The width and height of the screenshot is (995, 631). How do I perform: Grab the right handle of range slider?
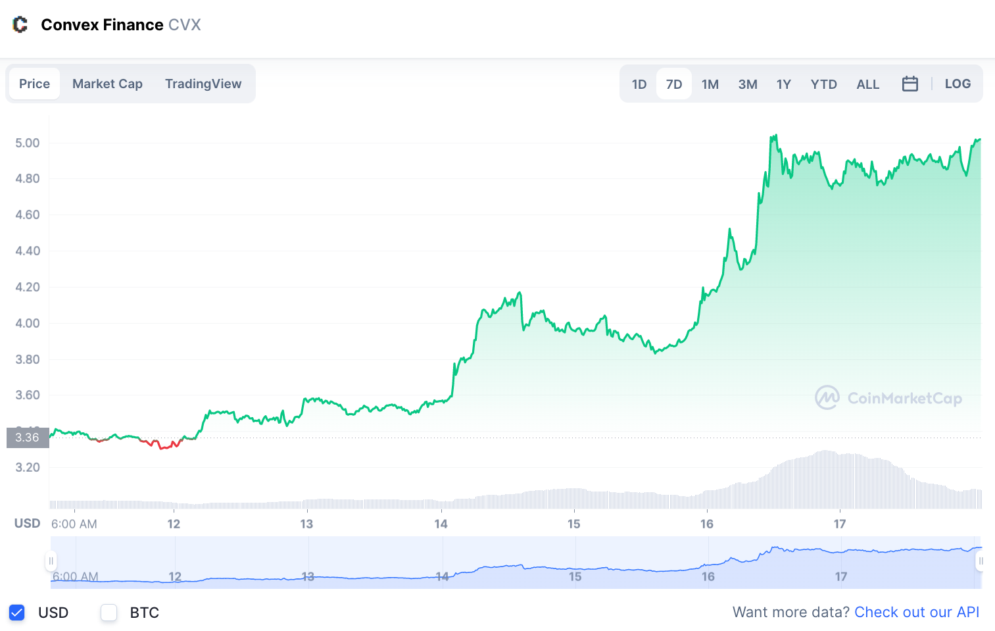pyautogui.click(x=981, y=561)
